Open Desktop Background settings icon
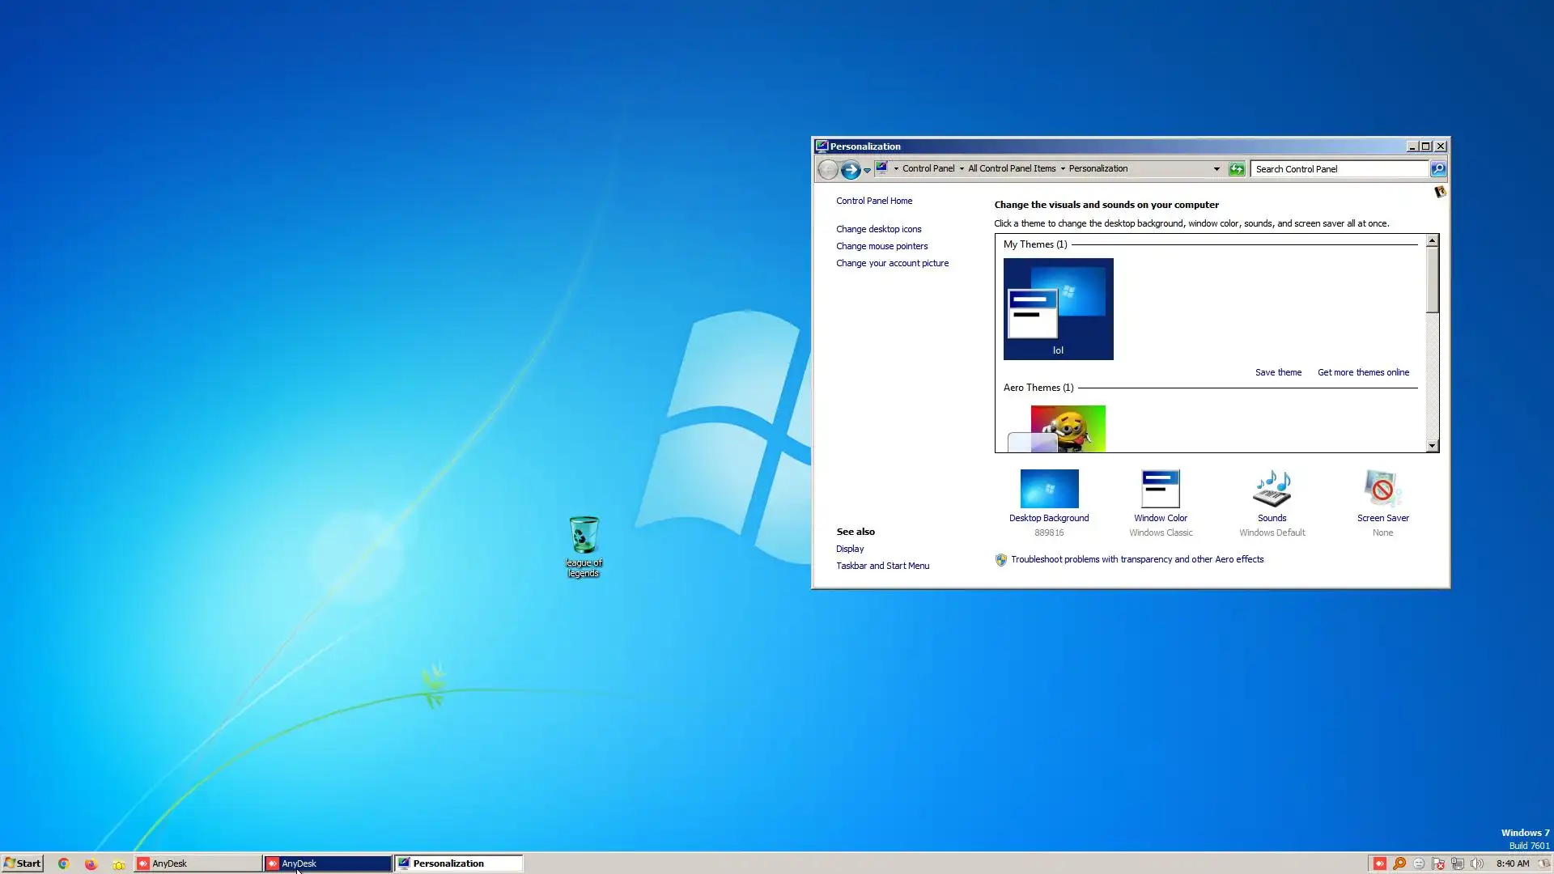 tap(1049, 489)
